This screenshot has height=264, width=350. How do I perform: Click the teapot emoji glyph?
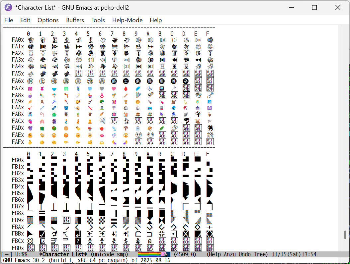pyautogui.click(x=101, y=128)
